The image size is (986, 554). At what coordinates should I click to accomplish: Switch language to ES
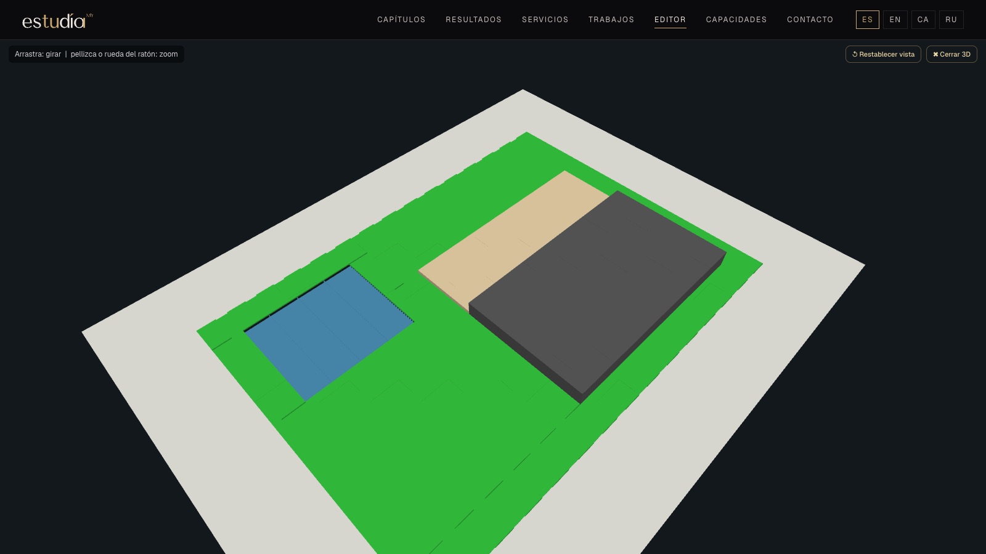pos(867,20)
